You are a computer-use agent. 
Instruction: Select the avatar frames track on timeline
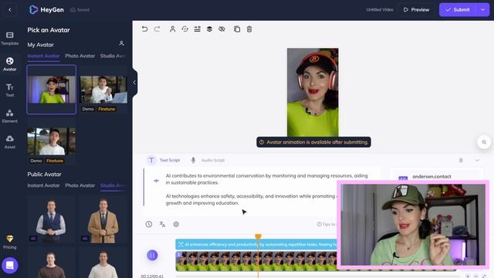coord(256,261)
